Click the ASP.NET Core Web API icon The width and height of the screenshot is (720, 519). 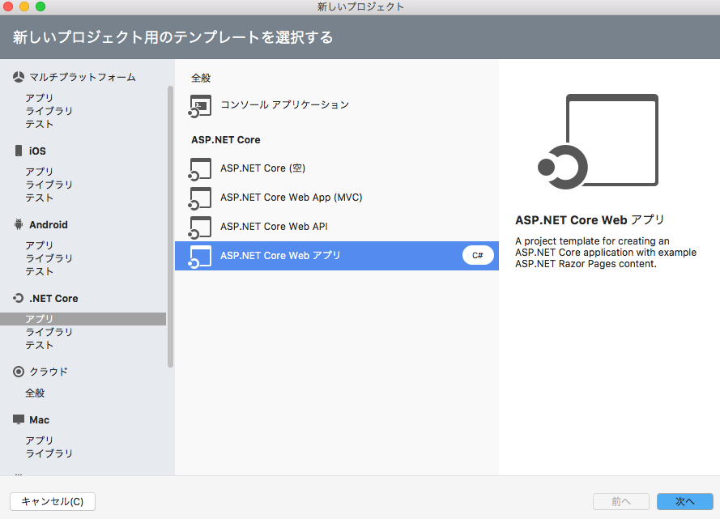(x=200, y=228)
